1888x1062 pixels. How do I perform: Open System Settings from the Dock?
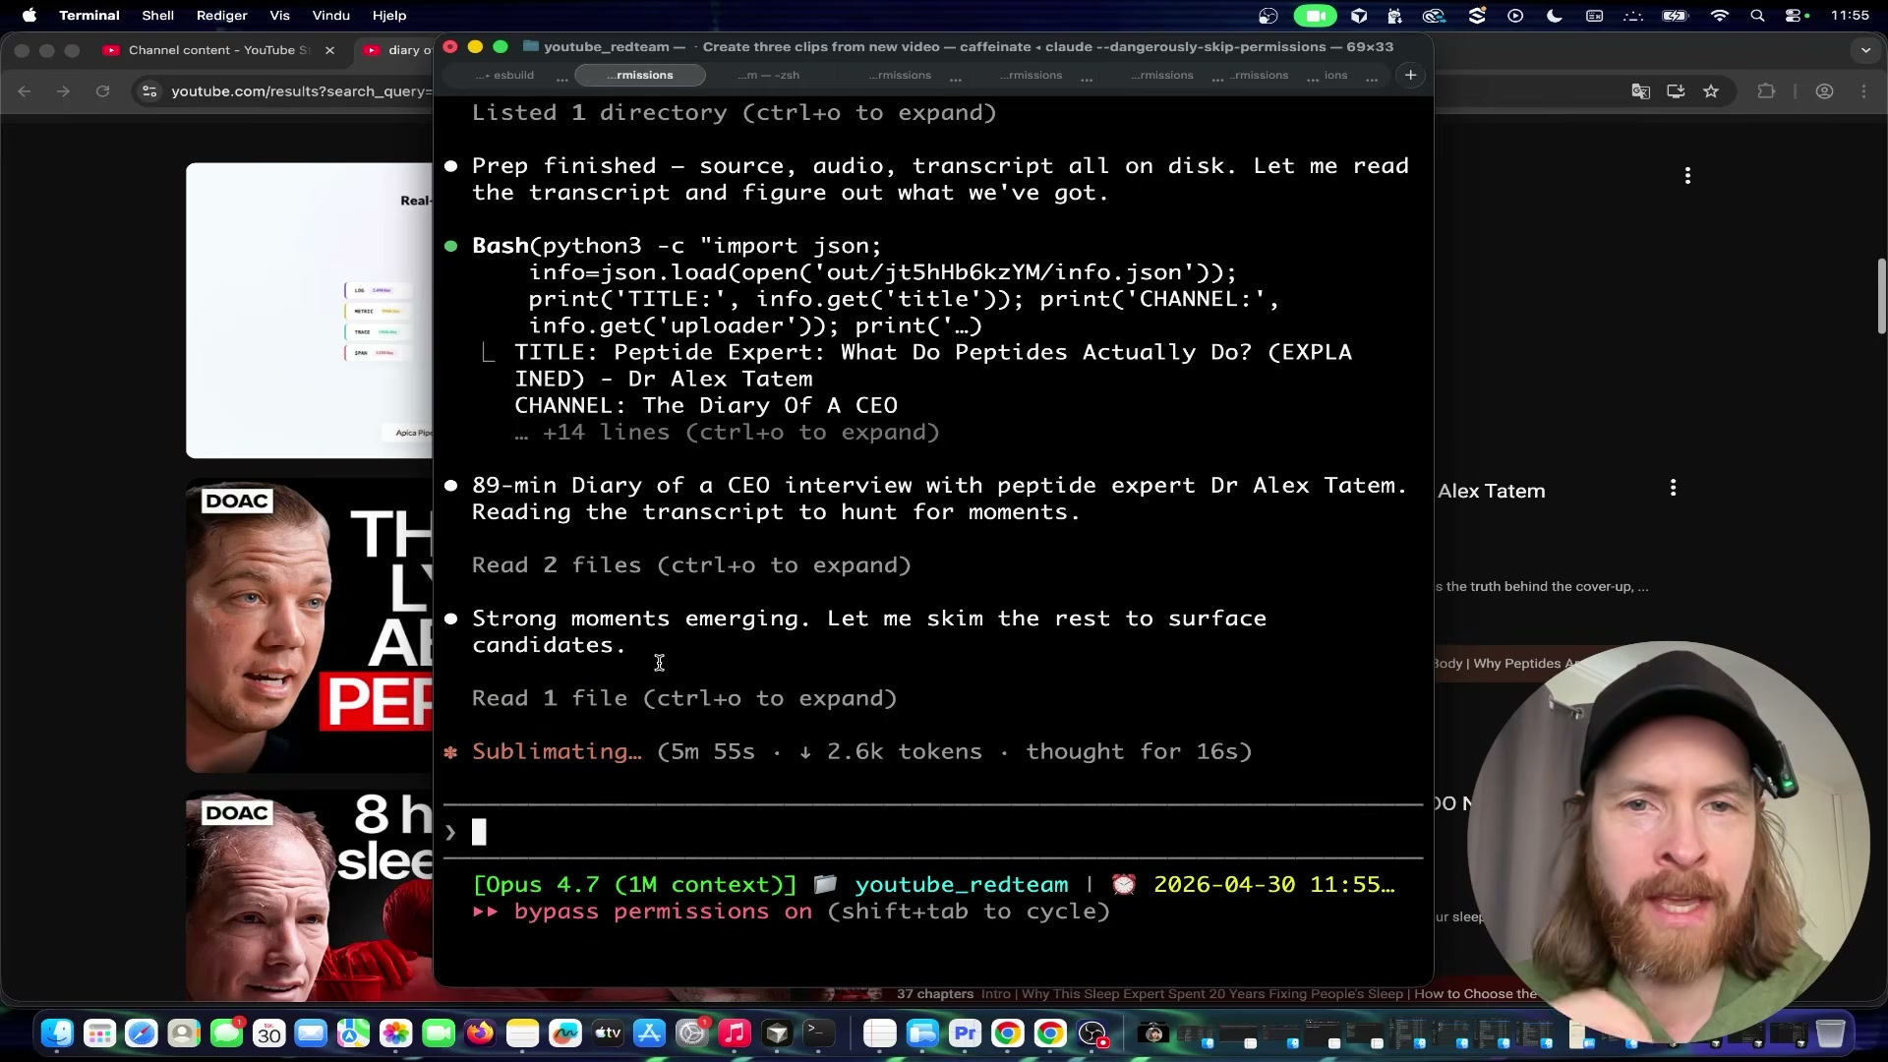[x=692, y=1033]
